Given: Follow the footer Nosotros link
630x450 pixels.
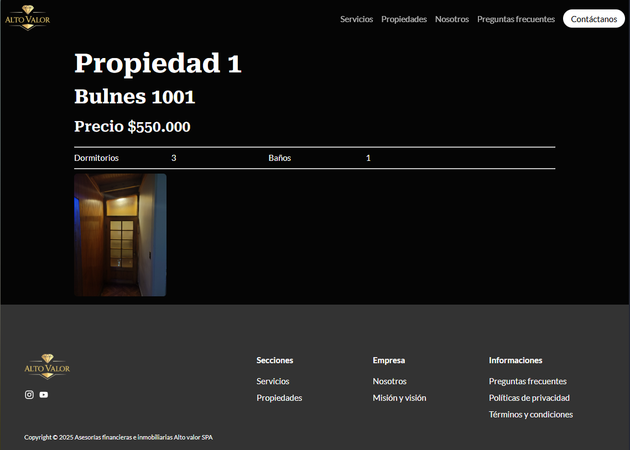Looking at the screenshot, I should click(389, 381).
